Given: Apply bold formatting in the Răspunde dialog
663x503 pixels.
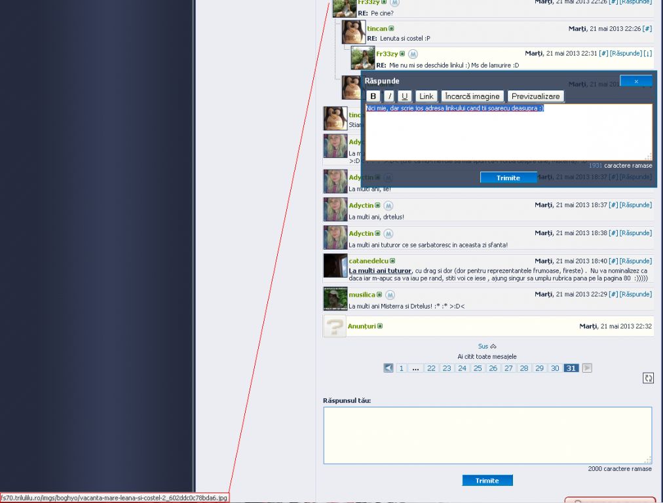Looking at the screenshot, I should (x=373, y=96).
